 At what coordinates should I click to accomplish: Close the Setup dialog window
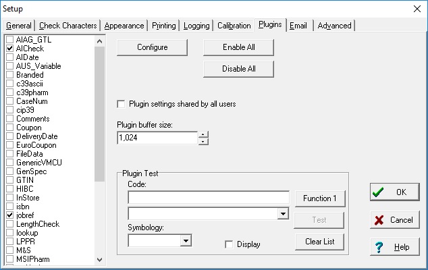(415, 8)
